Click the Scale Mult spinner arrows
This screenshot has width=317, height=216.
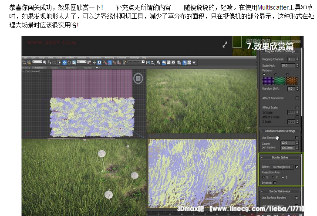[x=297, y=65]
